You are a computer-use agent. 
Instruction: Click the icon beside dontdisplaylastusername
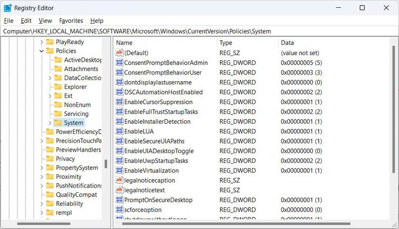[119, 82]
